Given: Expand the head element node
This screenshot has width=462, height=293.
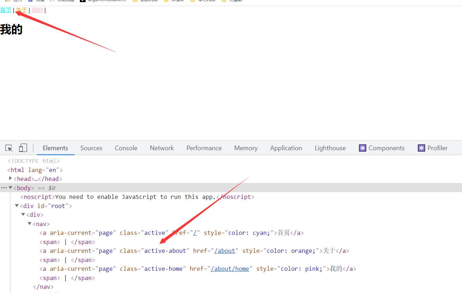Looking at the screenshot, I should coord(11,178).
